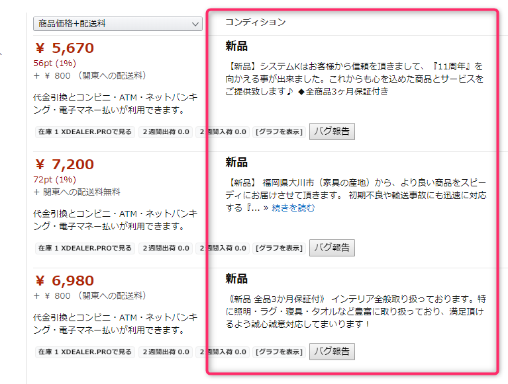Screen dimensions: 508x384
Task: Show graph via [グラフを表示] in ¥6,980 row
Action: click(x=279, y=352)
